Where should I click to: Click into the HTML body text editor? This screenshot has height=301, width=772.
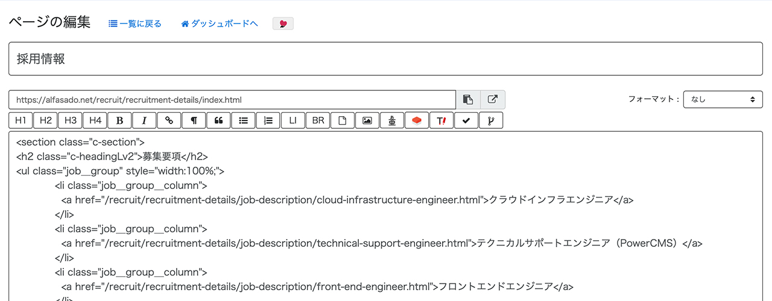tap(386, 217)
